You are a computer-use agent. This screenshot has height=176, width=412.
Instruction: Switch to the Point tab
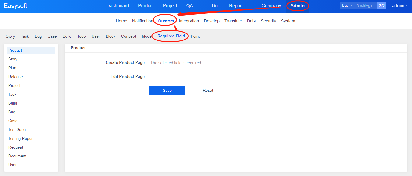[x=195, y=36]
